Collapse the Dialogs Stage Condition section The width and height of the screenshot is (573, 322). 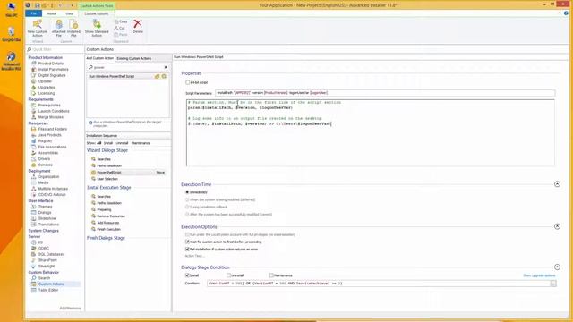(x=557, y=267)
